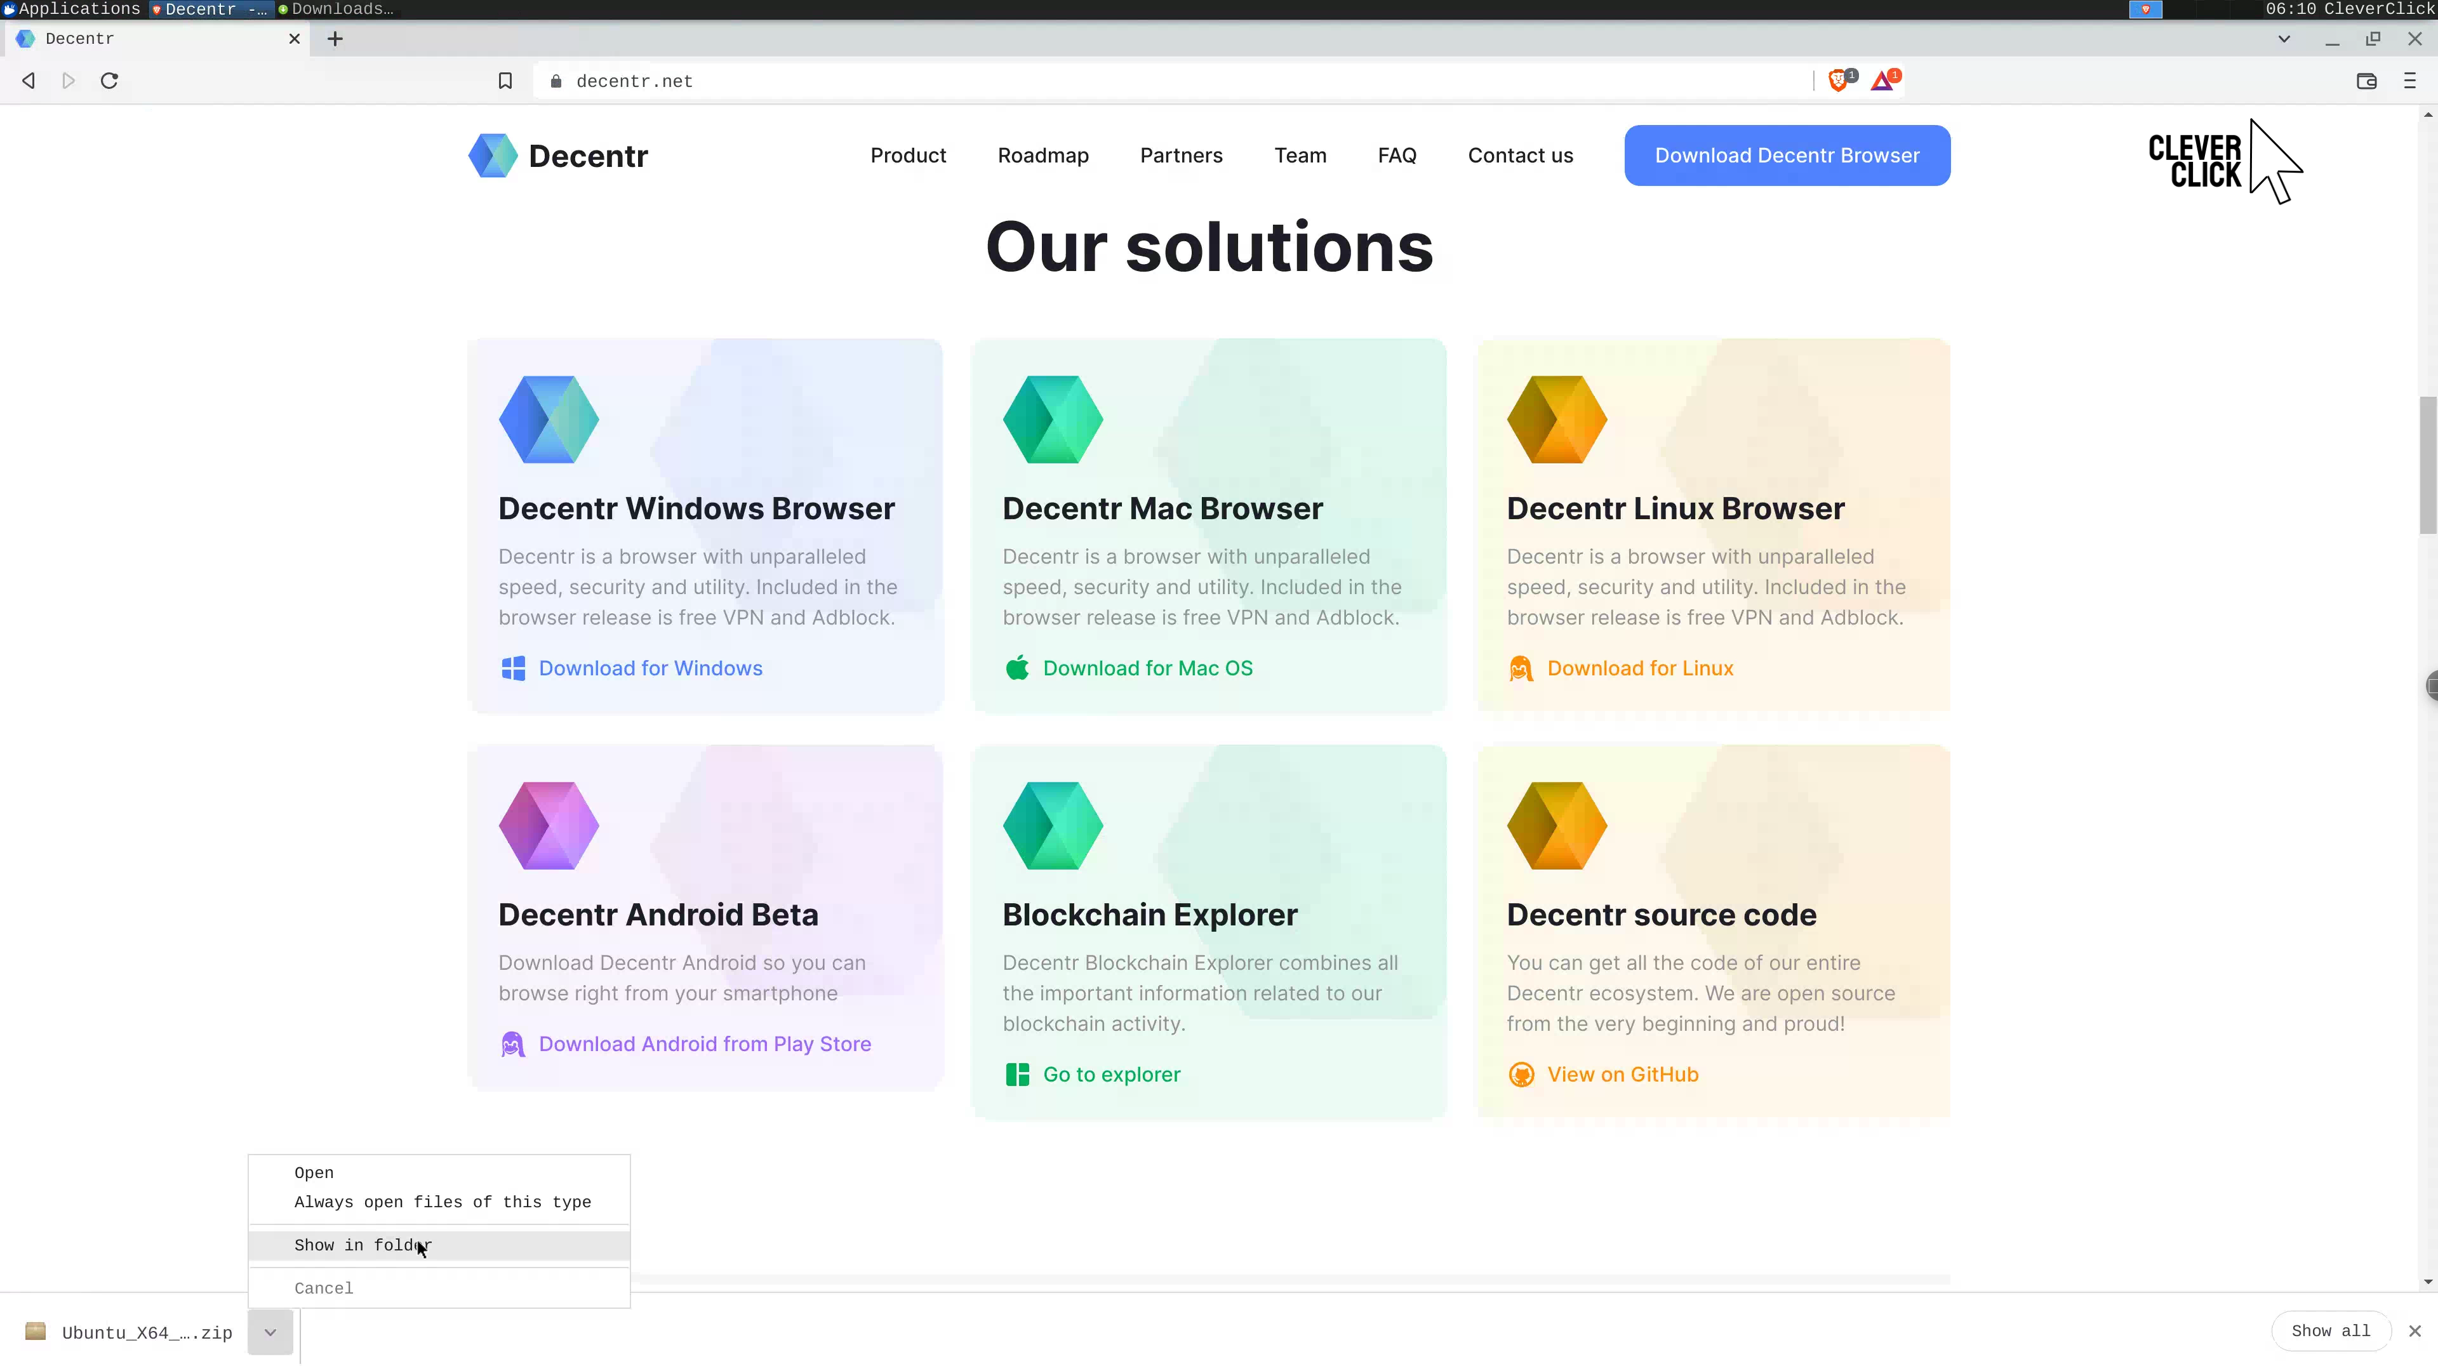2438x1371 pixels.
Task: Open the tab search chevron dropdown
Action: click(2284, 39)
